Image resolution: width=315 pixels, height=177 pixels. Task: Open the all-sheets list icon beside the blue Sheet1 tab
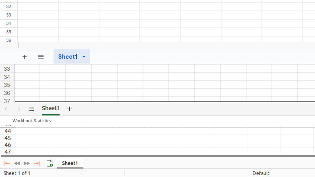41,57
